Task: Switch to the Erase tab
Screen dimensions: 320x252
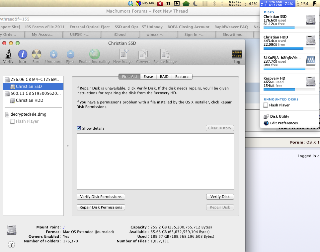Action: tap(148, 77)
